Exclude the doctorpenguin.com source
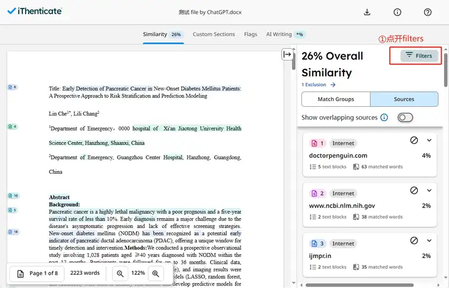 (414, 140)
